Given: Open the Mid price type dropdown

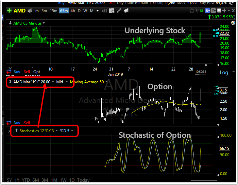Looking at the screenshot, I should pyautogui.click(x=67, y=82).
